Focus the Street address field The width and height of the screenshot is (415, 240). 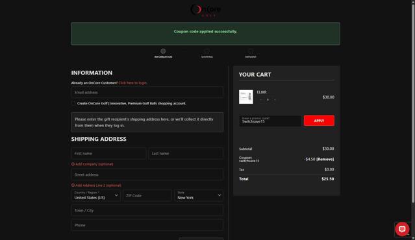tap(147, 174)
